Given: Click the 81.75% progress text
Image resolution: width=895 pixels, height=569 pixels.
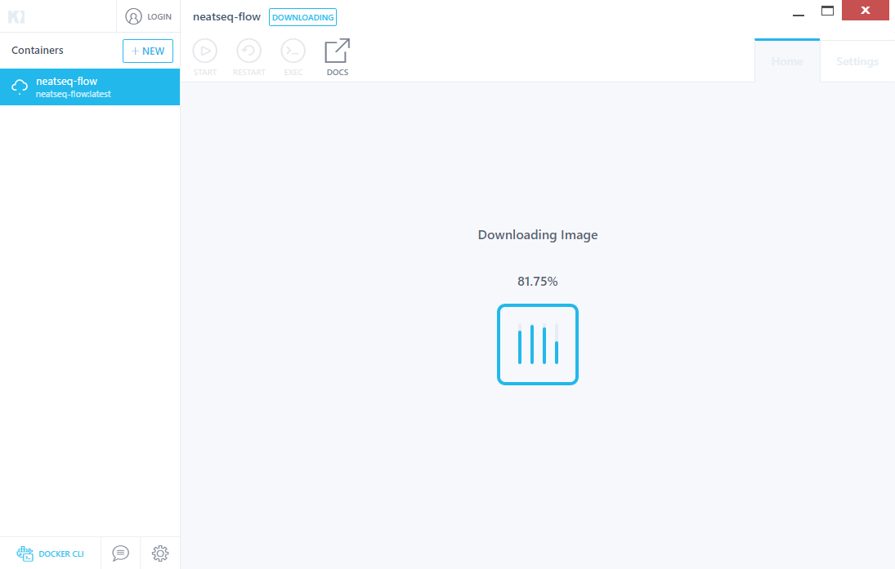Looking at the screenshot, I should click(x=538, y=281).
